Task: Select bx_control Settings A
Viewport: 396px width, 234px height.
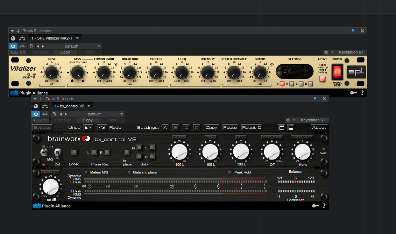Action: [x=165, y=127]
